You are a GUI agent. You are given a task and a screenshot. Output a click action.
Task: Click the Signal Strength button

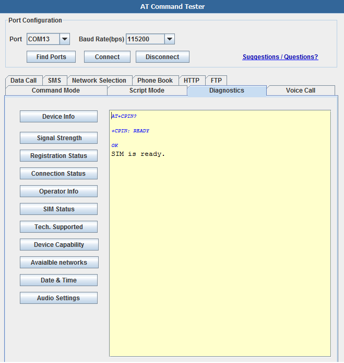pos(58,138)
